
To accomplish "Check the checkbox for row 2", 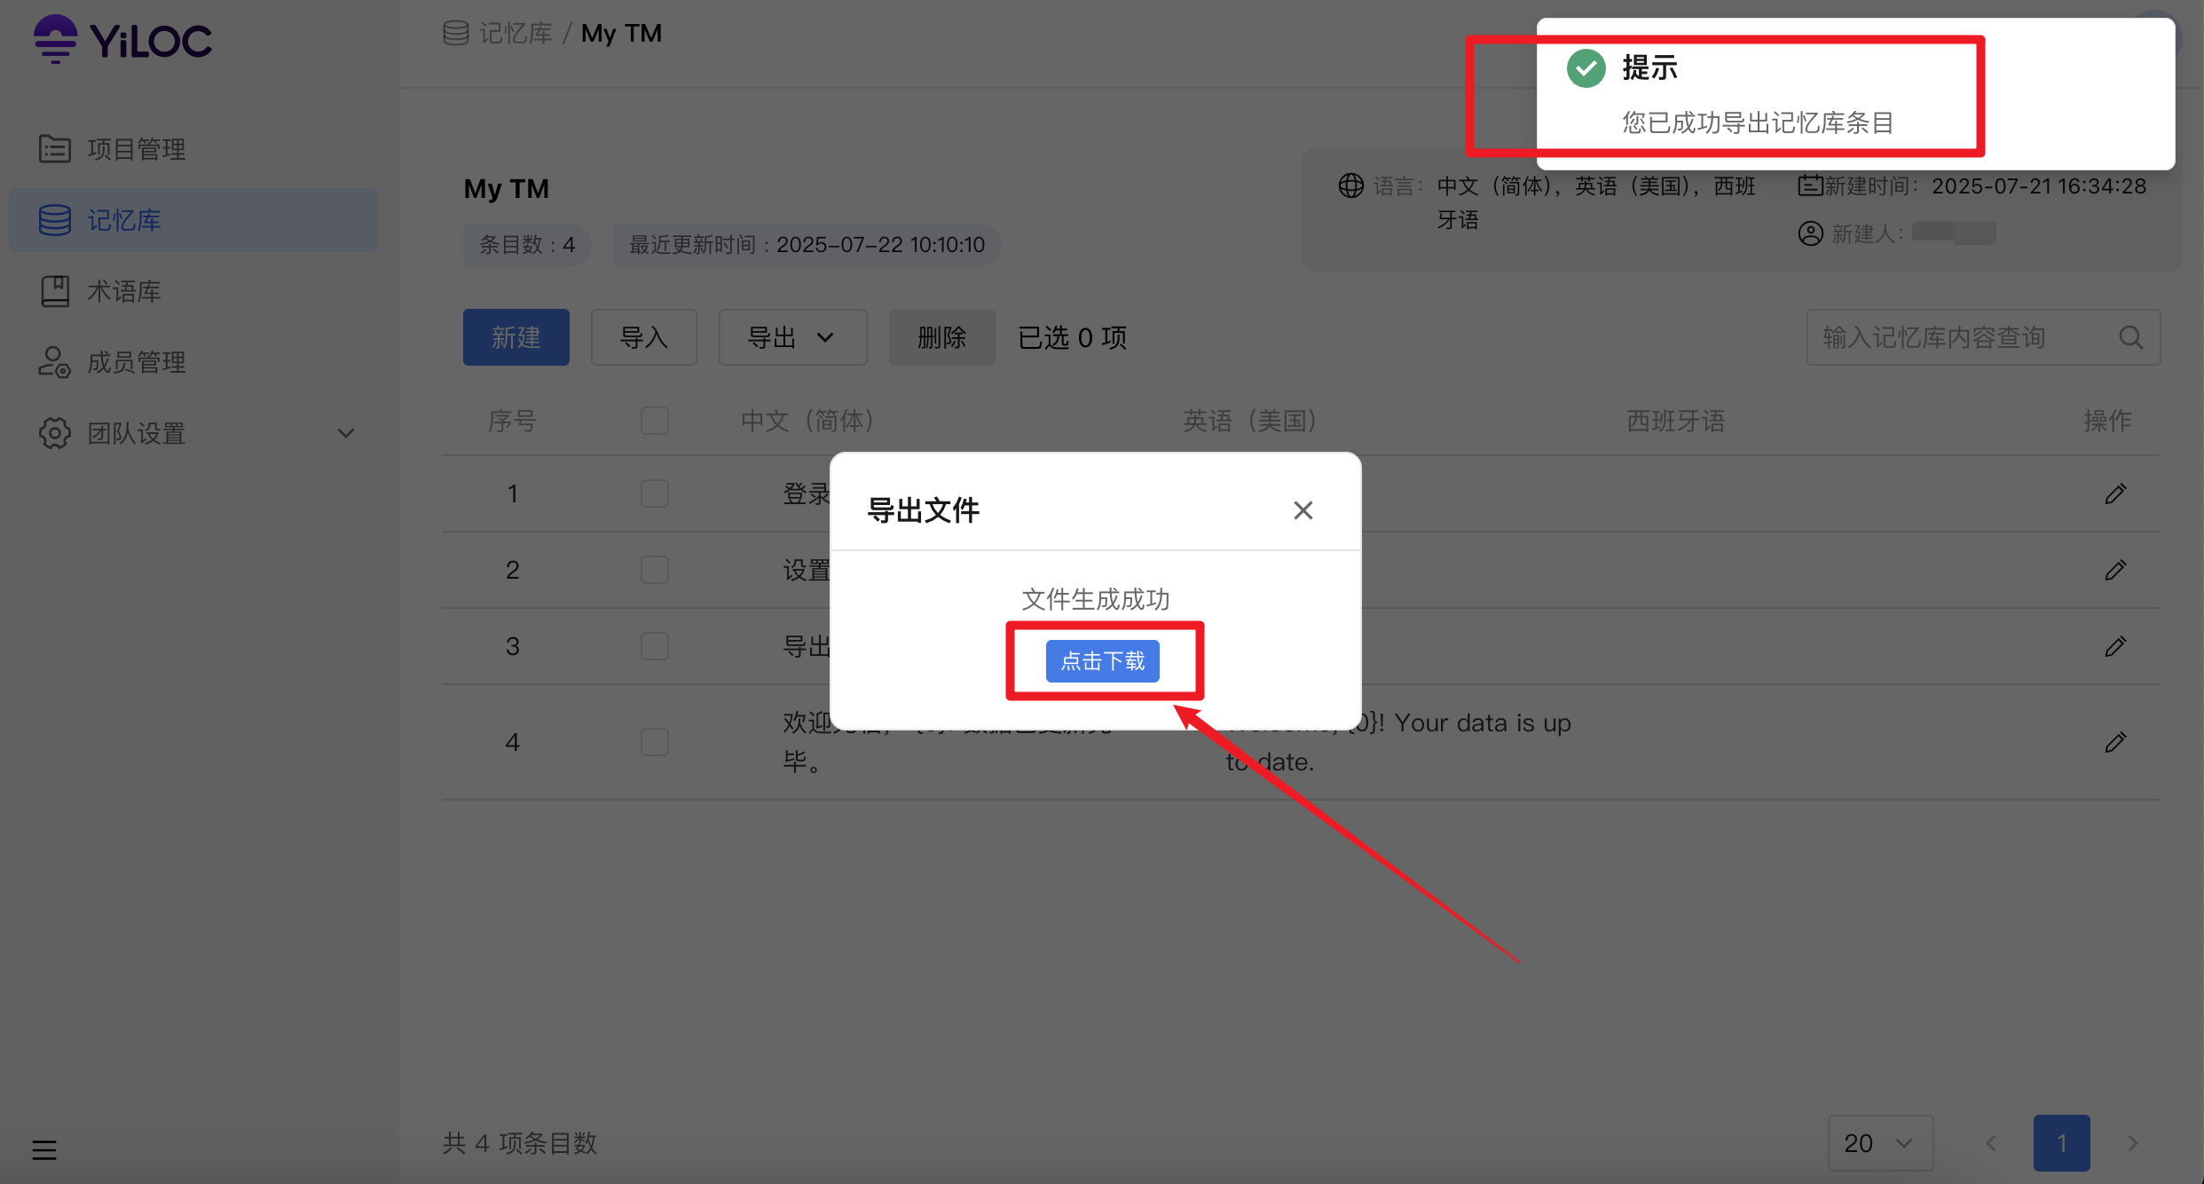I will tap(655, 570).
